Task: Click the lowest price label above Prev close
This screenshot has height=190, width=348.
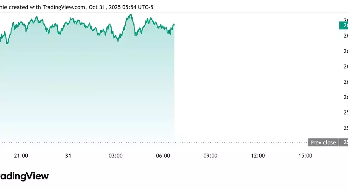Action: [x=345, y=128]
